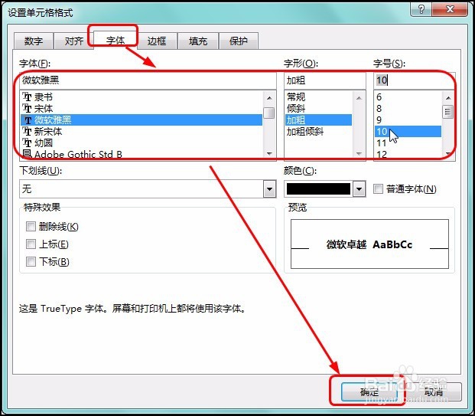Image resolution: width=475 pixels, height=416 pixels.
Task: Click the help question mark button
Action: pos(421,9)
